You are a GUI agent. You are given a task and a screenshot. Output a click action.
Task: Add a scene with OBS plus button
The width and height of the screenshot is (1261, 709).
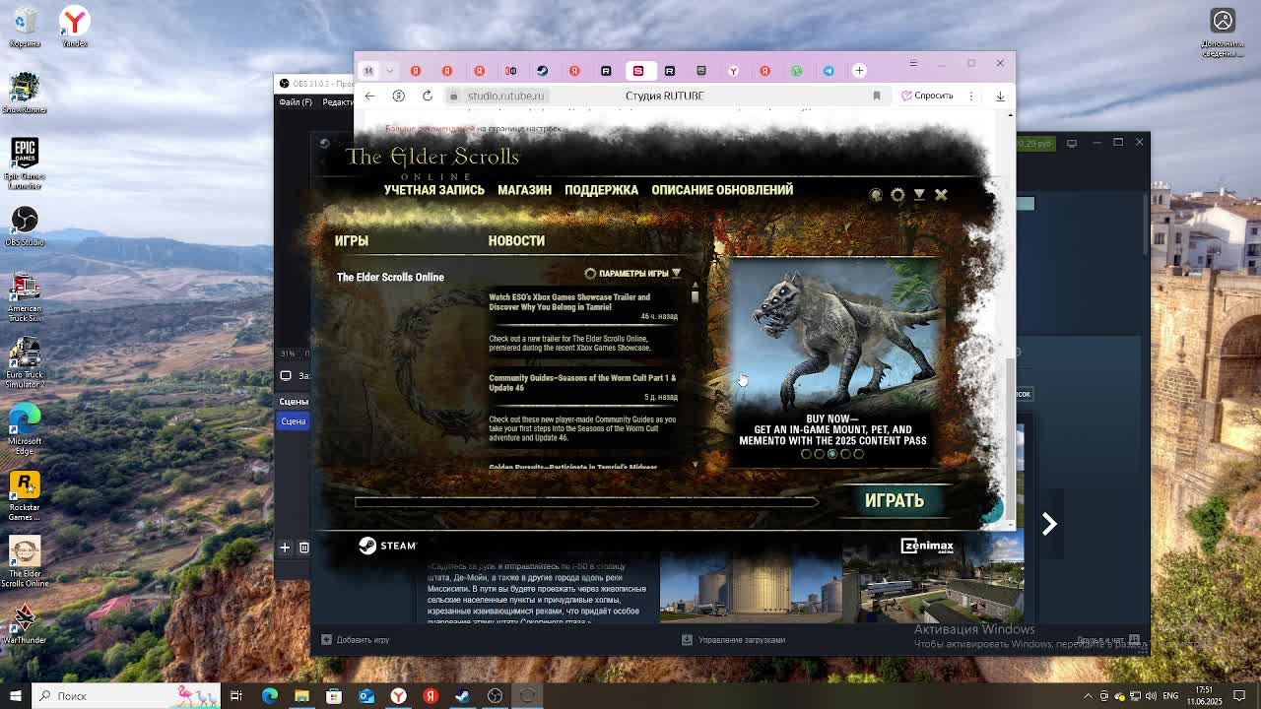(285, 548)
